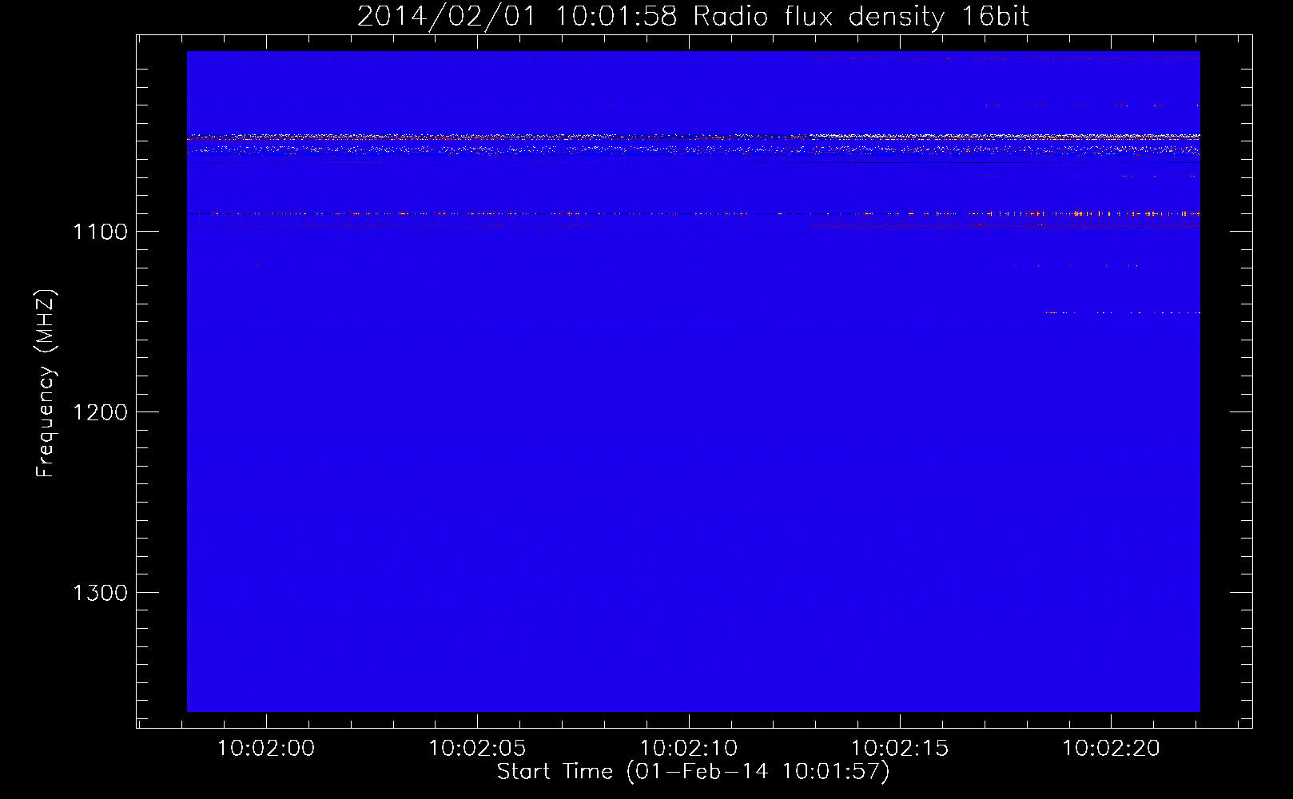Click the 10:02:00 time tick label
This screenshot has height=799, width=1293.
pyautogui.click(x=266, y=749)
